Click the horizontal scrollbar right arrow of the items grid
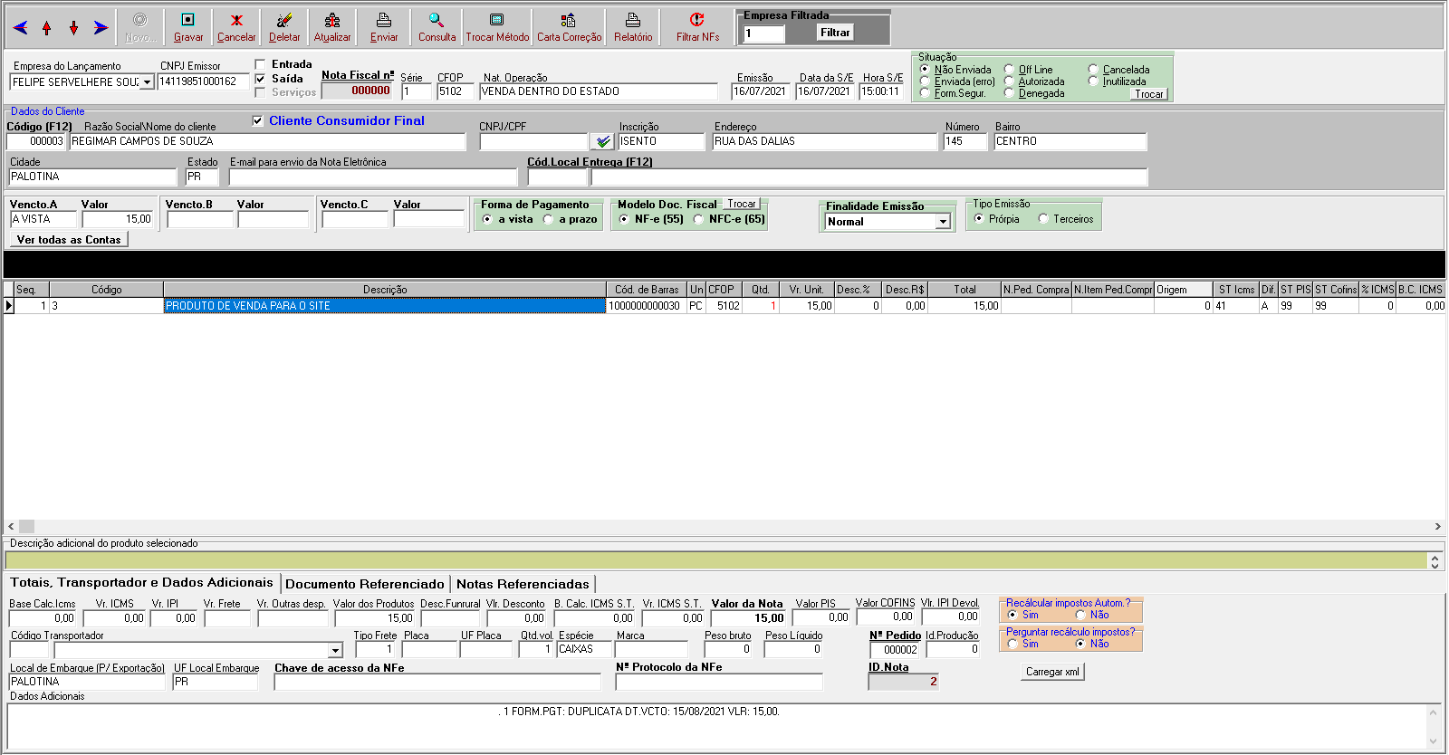This screenshot has height=755, width=1449. (x=1437, y=526)
